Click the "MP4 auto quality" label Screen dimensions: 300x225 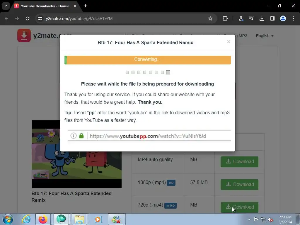pos(155,160)
